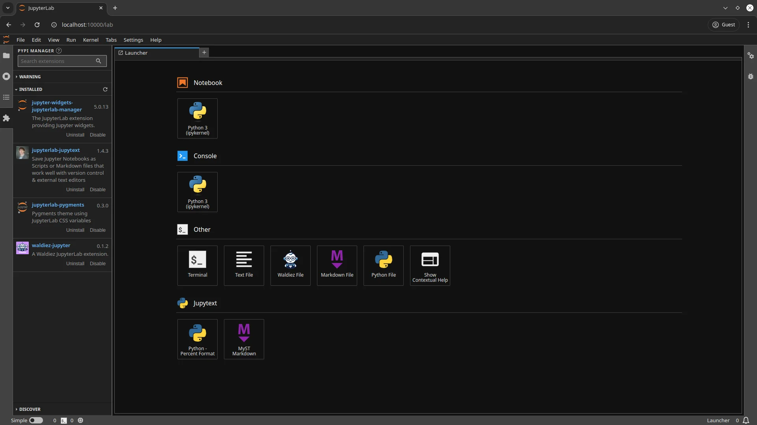Viewport: 757px width, 425px height.
Task: Toggle Simple interface mode switch
Action: click(x=36, y=420)
